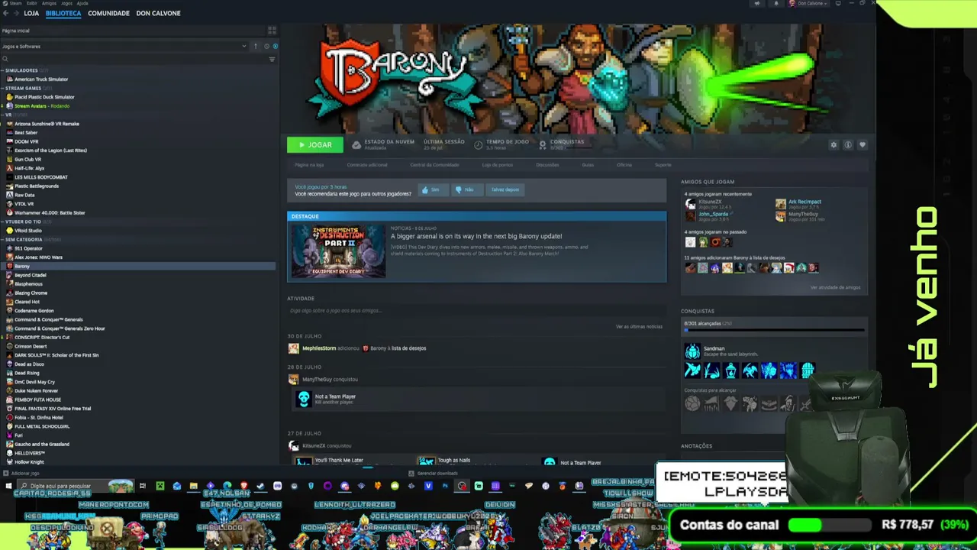Click the sort arrow icon beside the library filter
The height and width of the screenshot is (550, 977).
point(256,47)
